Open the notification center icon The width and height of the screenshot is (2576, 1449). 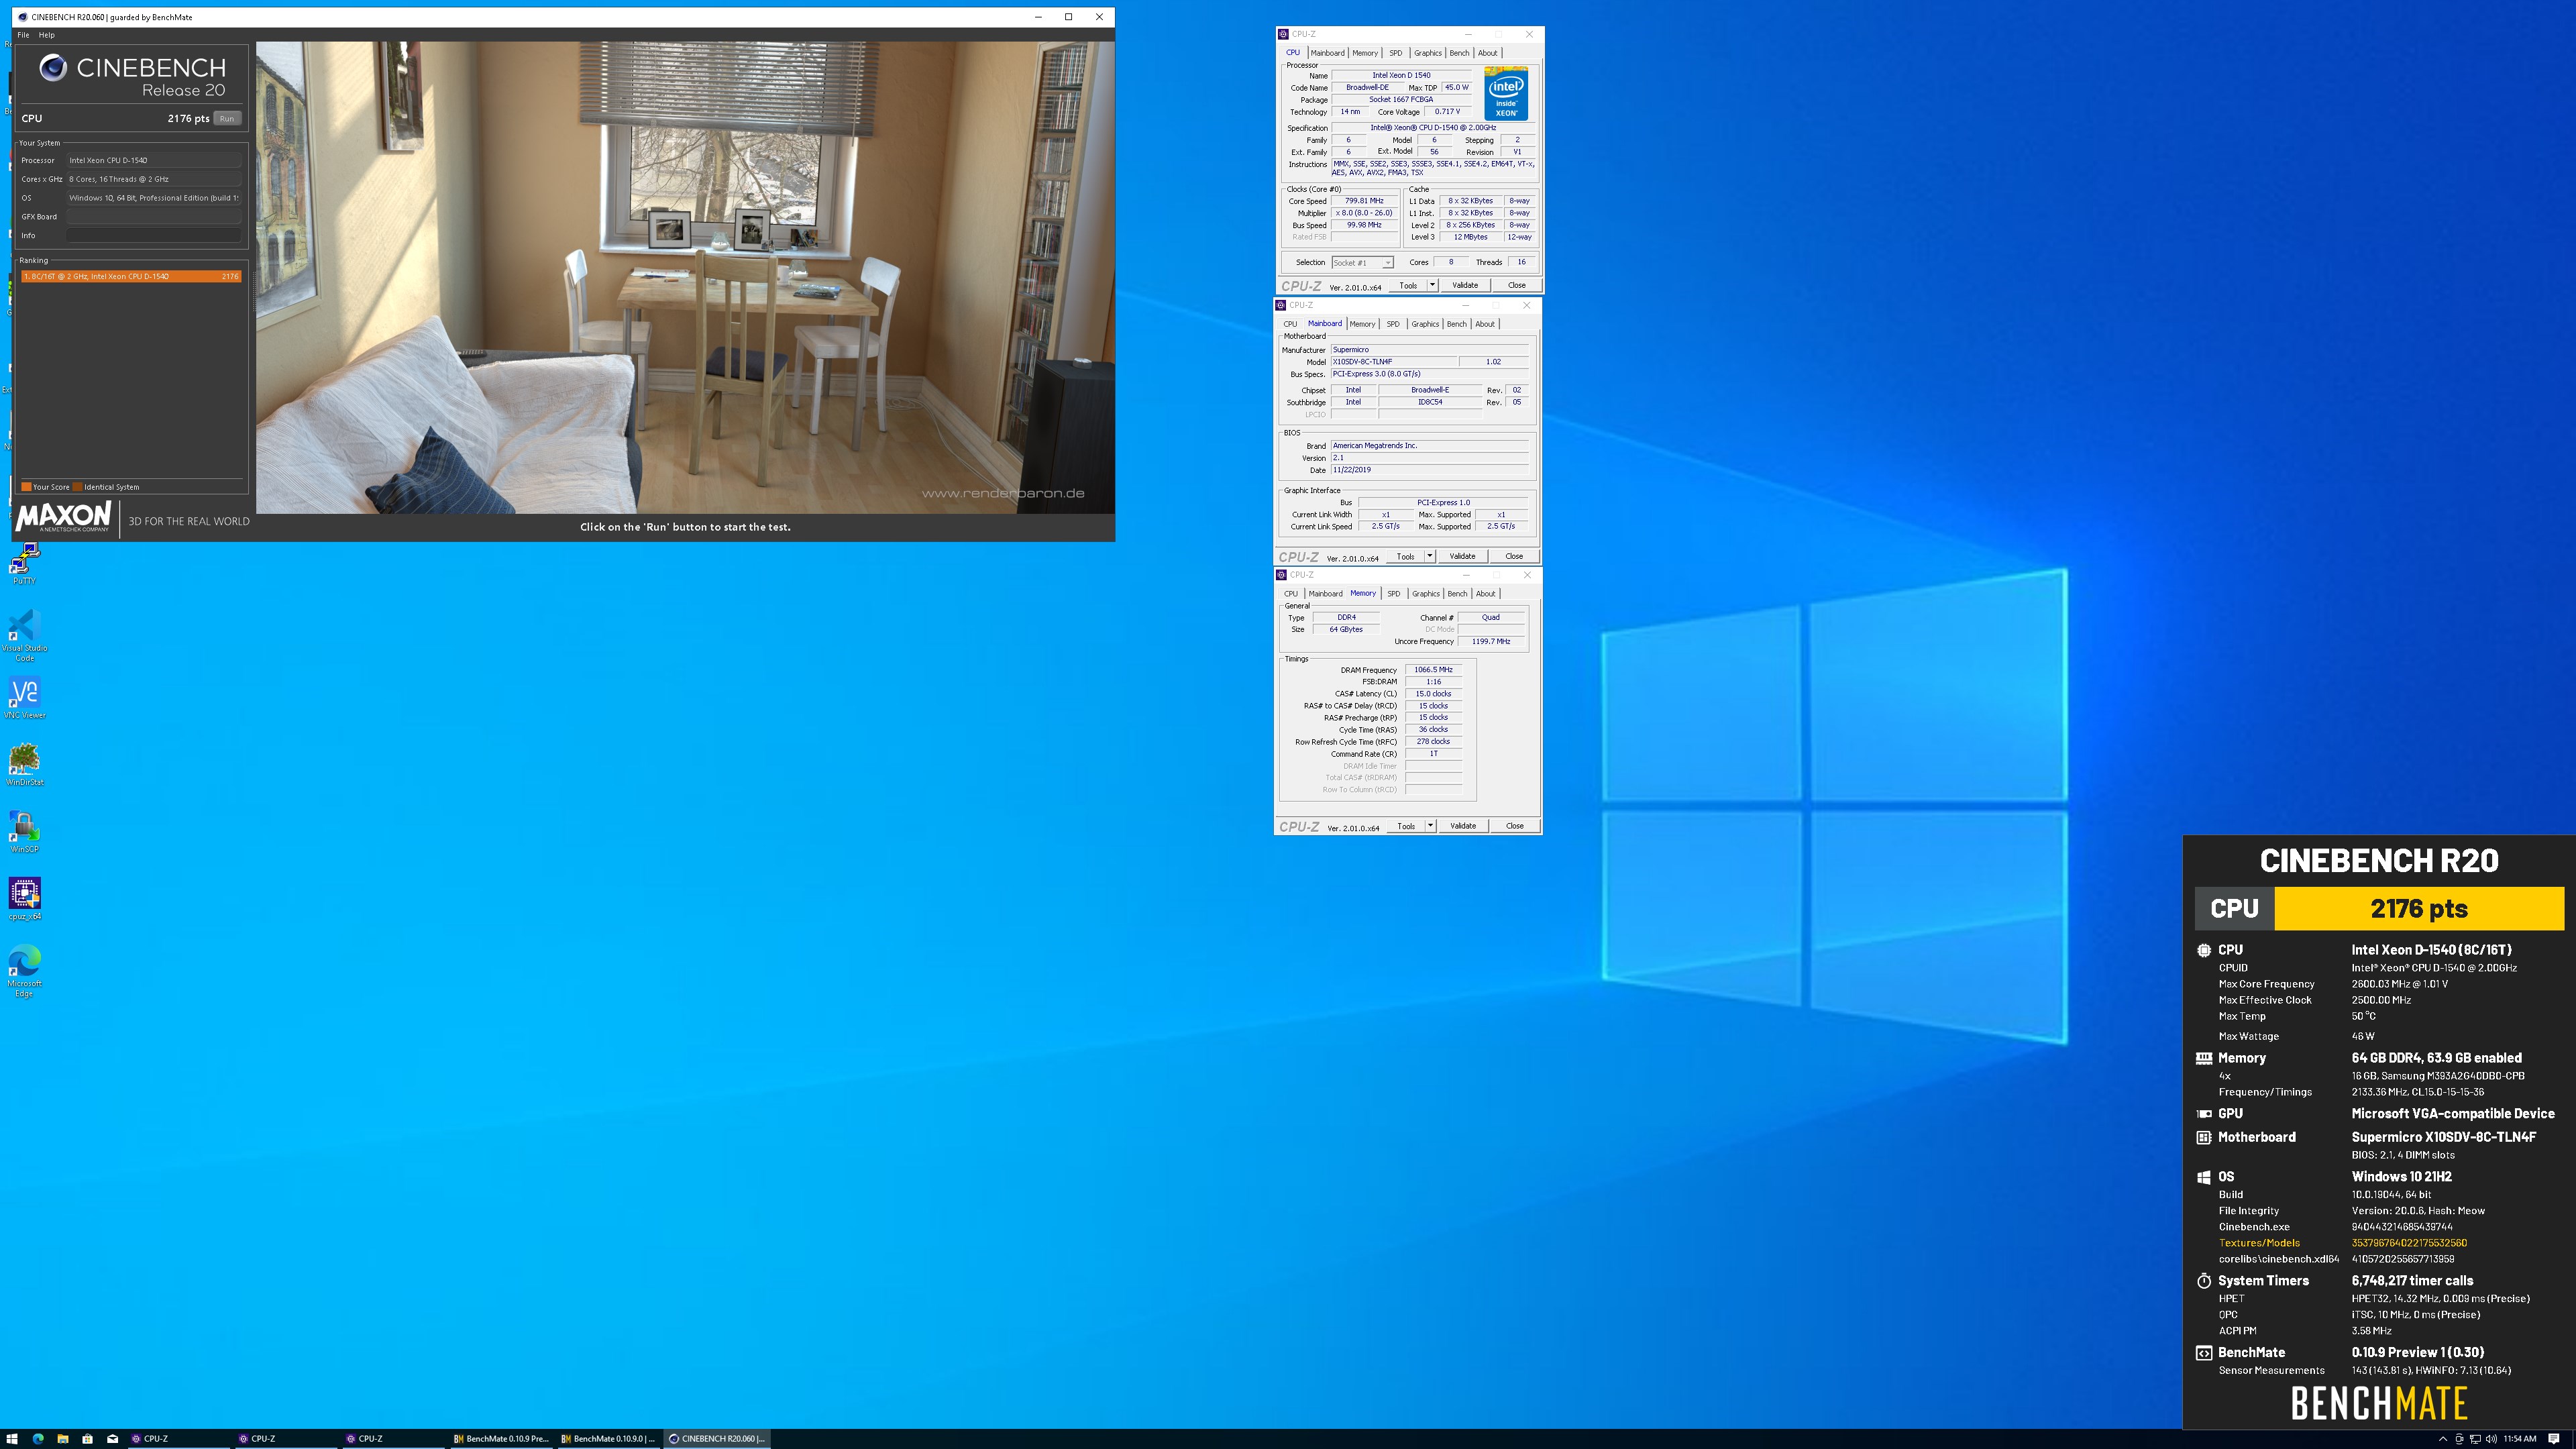[2554, 1439]
